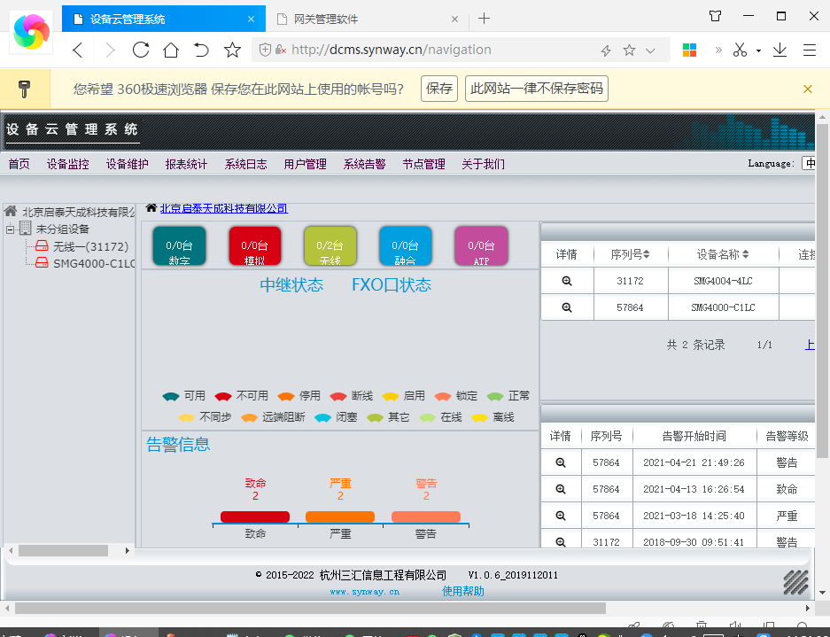Open dropdown arrow next to scissors icon

tap(759, 51)
